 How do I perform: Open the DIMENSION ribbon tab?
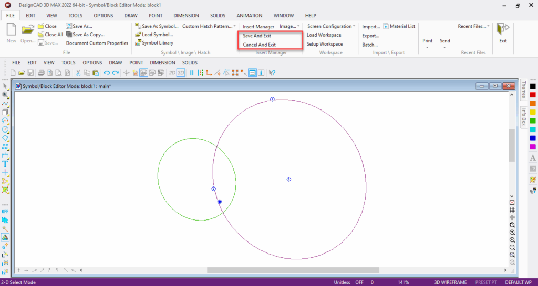click(x=187, y=16)
